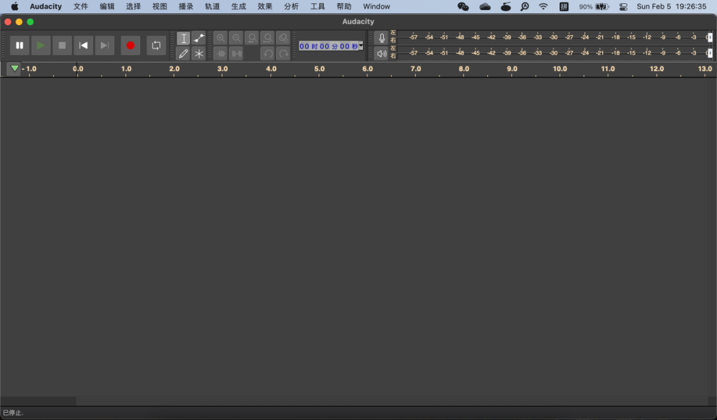Open the 分析 menu
717x420 pixels.
pyautogui.click(x=291, y=7)
